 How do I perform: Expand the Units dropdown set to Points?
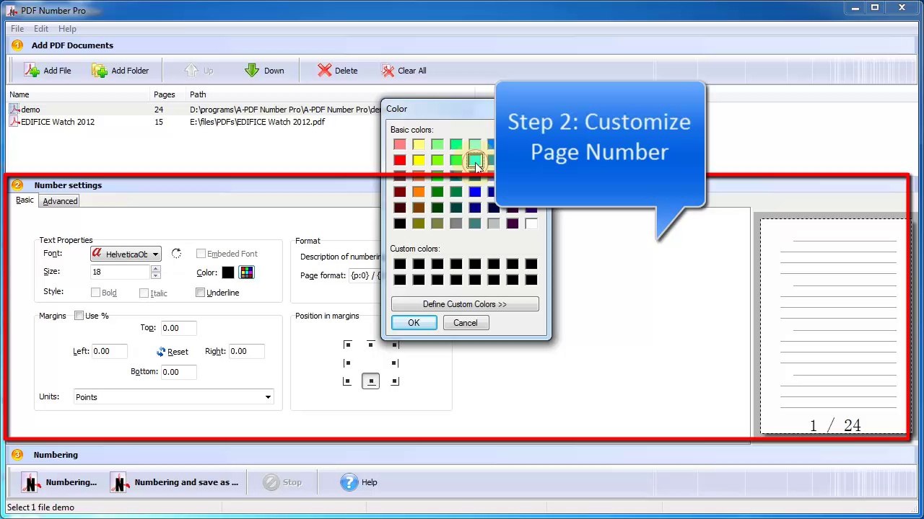pos(174,397)
